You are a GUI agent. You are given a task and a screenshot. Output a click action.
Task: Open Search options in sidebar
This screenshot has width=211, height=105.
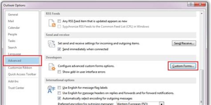click(12, 48)
